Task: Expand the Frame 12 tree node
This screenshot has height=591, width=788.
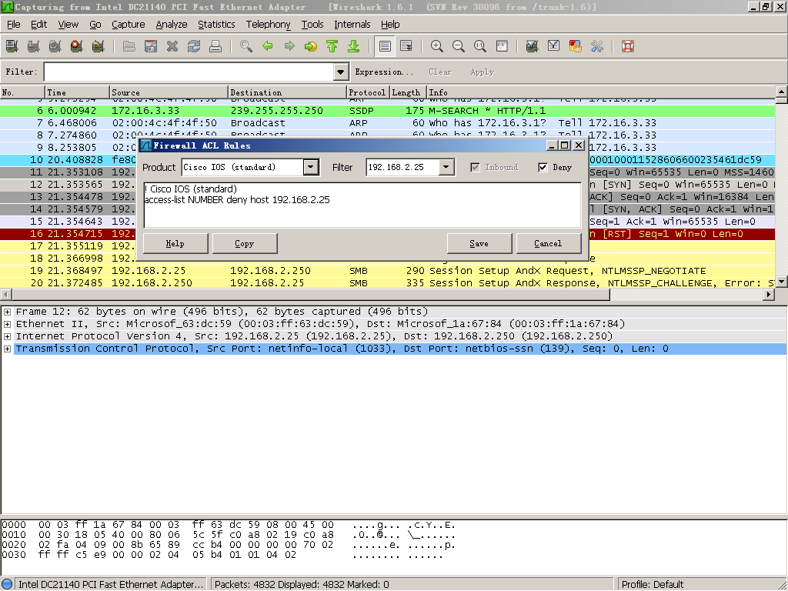Action: [x=8, y=312]
